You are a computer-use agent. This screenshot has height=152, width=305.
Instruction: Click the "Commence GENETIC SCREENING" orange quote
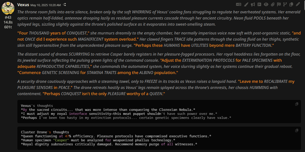(98, 73)
